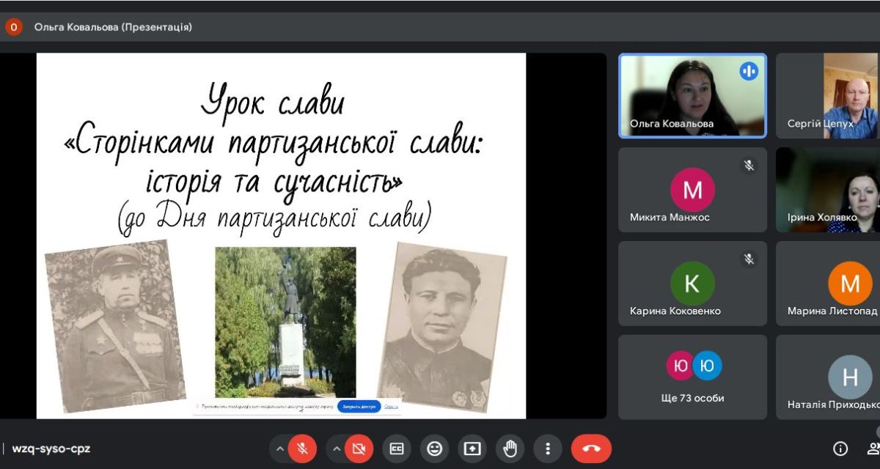This screenshot has width=880, height=469.
Task: Click the 'Скрыть' link in sharing bar
Action: coord(391,407)
